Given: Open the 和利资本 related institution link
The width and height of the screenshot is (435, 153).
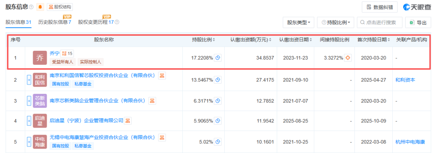Looking at the screenshot, I should [x=405, y=80].
